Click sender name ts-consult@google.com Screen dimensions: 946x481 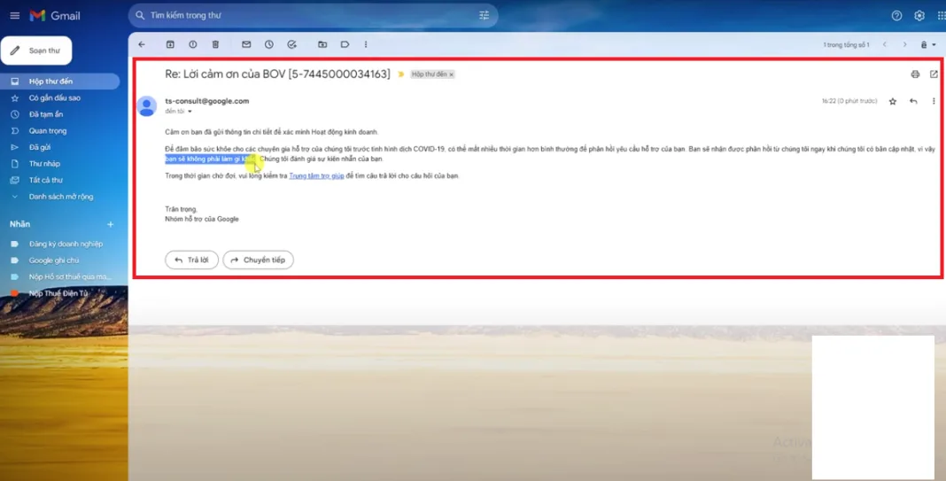coord(207,101)
